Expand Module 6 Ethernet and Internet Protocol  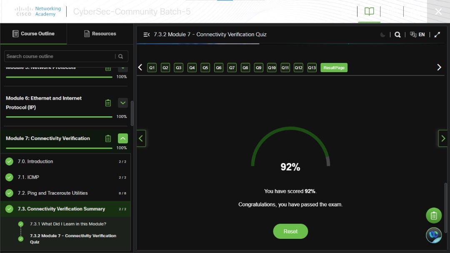click(x=123, y=103)
